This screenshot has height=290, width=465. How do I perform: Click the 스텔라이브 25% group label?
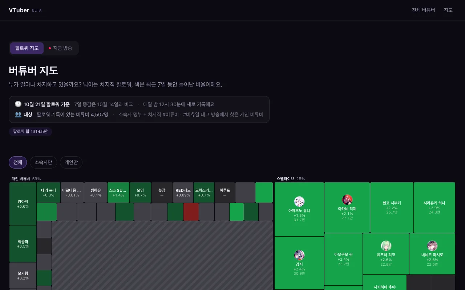(x=291, y=179)
